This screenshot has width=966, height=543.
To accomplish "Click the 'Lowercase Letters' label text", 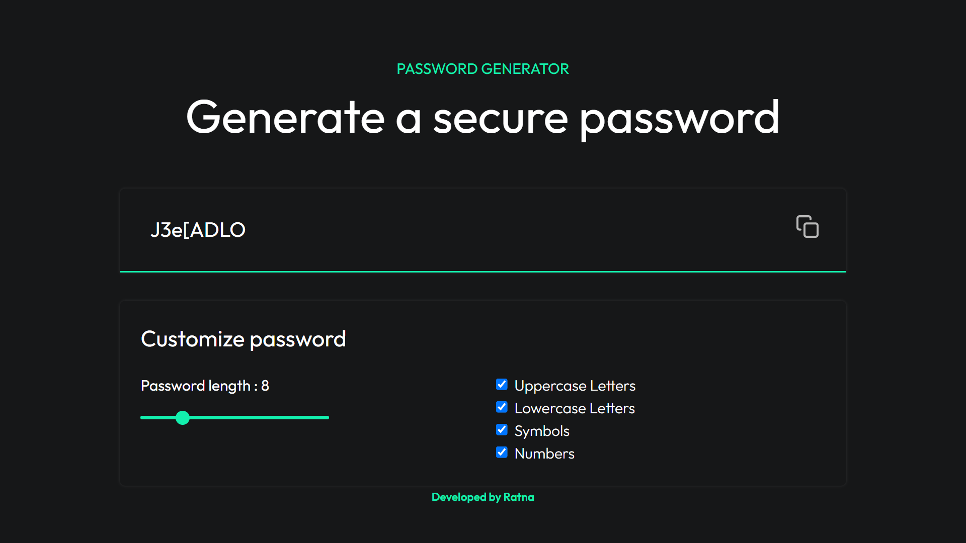I will click(x=575, y=408).
